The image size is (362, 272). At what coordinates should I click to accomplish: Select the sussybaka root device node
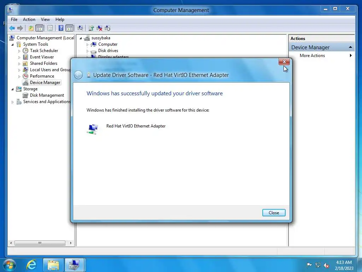101,38
